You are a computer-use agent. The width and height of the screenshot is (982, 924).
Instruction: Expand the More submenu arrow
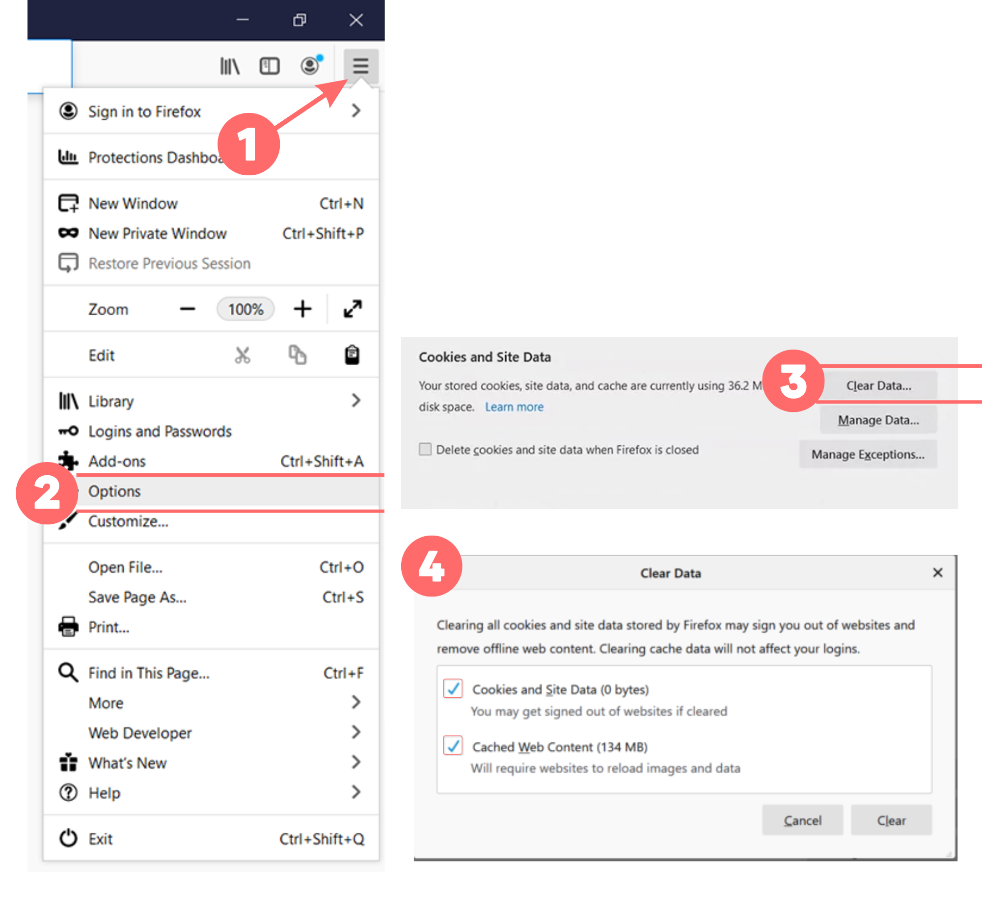[x=356, y=702]
